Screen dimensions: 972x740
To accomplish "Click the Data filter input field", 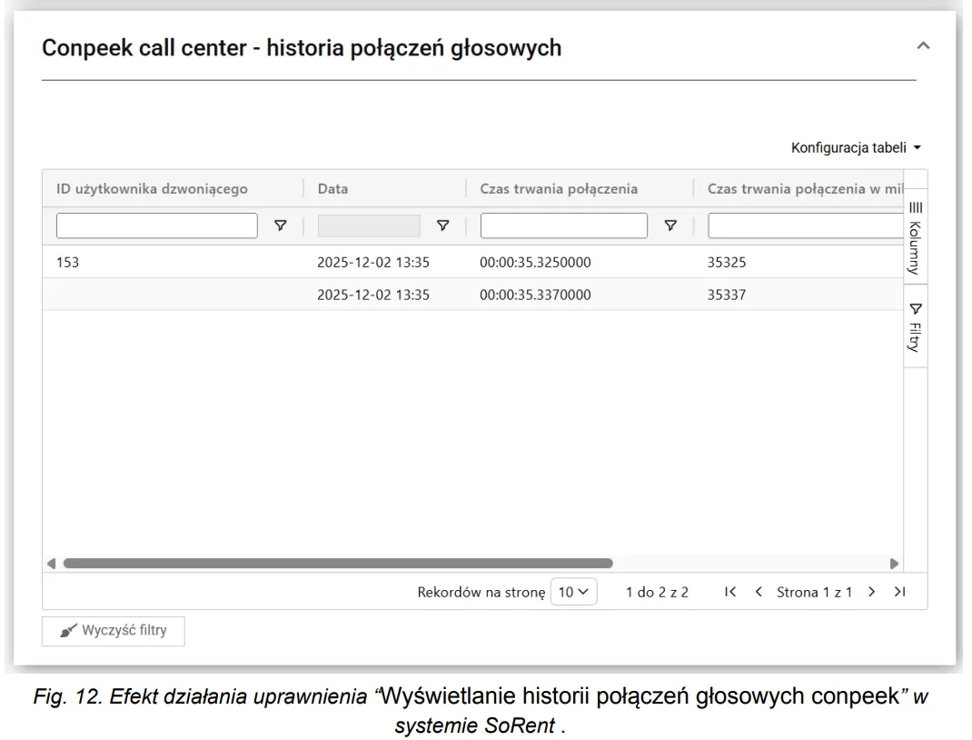I will [x=369, y=225].
